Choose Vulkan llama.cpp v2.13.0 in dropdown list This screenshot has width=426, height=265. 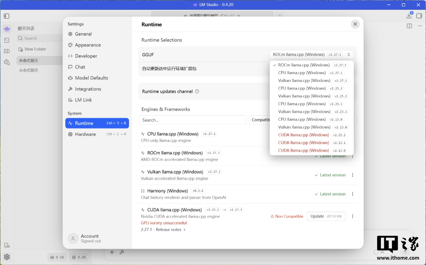(x=312, y=127)
